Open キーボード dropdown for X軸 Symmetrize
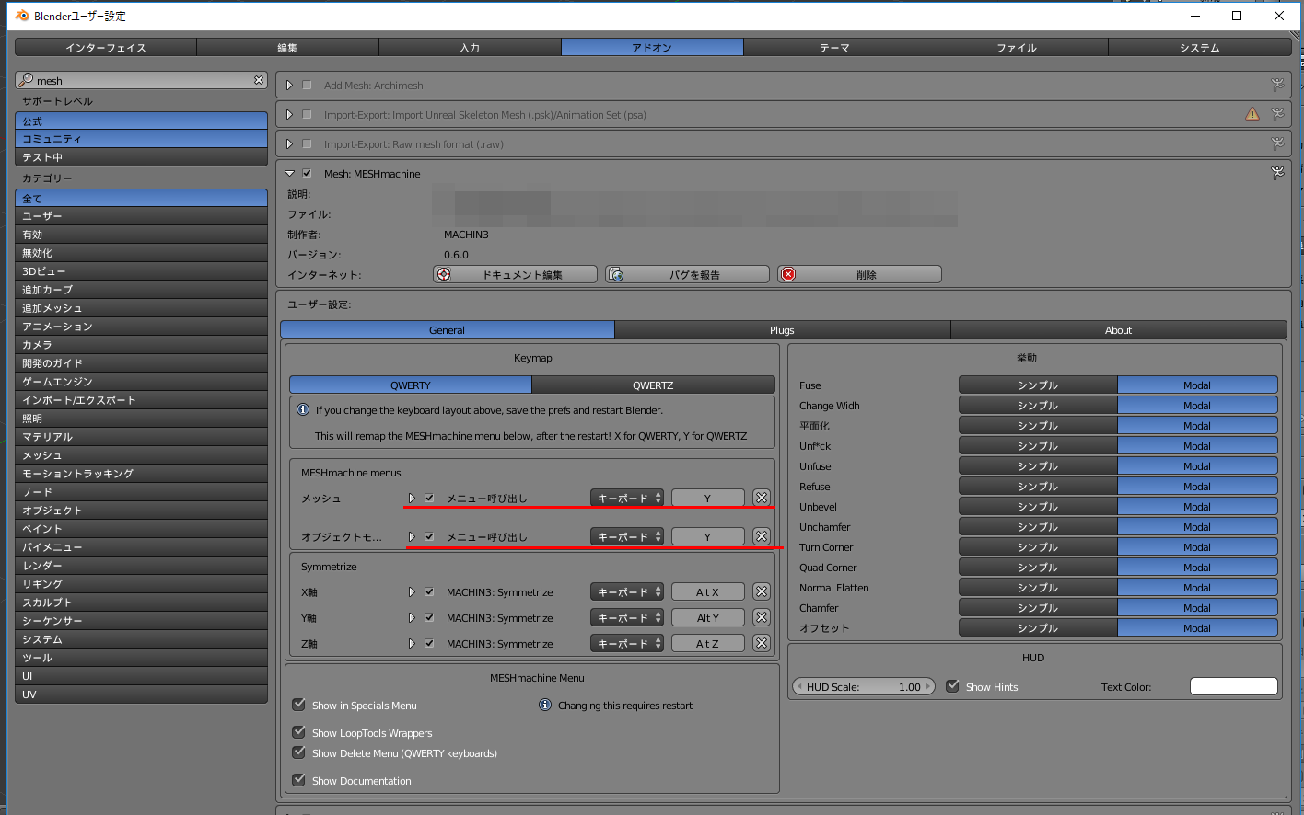Viewport: 1304px width, 815px height. [x=627, y=591]
